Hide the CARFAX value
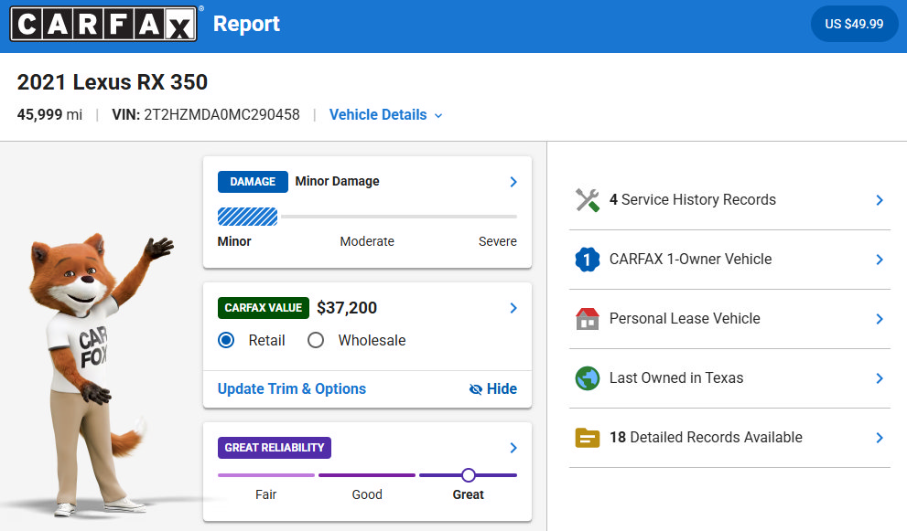The image size is (907, 531). pyautogui.click(x=492, y=388)
